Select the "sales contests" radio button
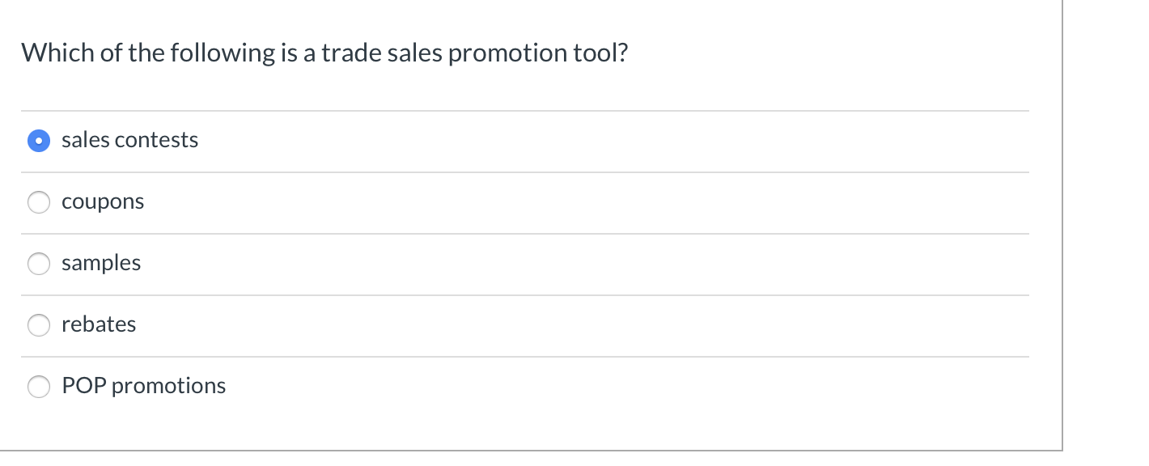The height and width of the screenshot is (466, 1149). coord(39,141)
